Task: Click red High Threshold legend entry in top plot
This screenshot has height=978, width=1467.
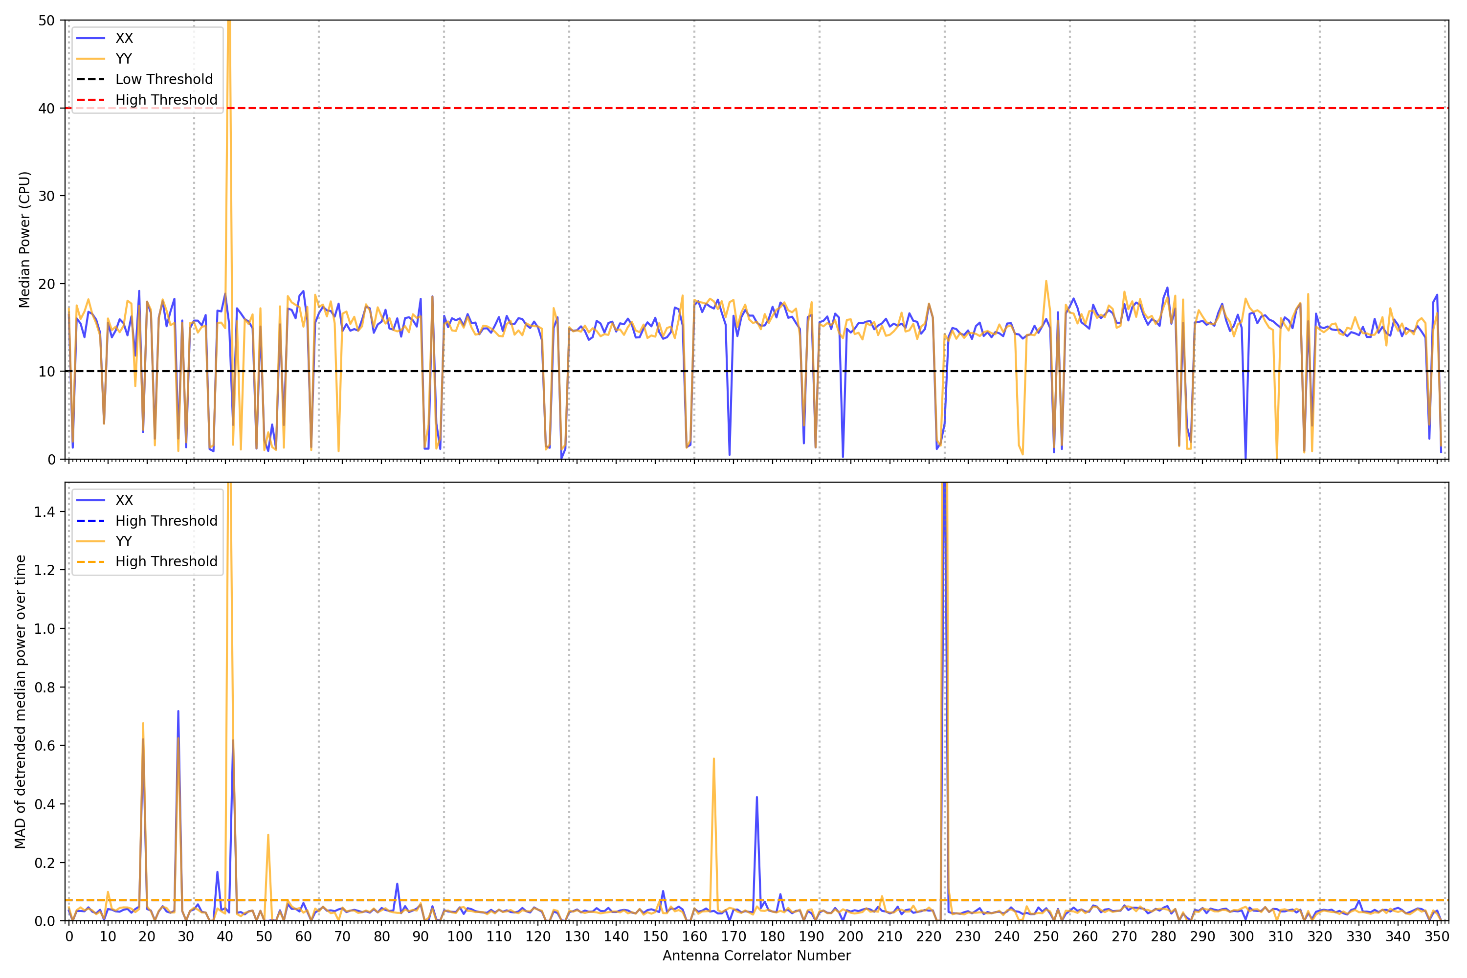Action: pyautogui.click(x=166, y=100)
